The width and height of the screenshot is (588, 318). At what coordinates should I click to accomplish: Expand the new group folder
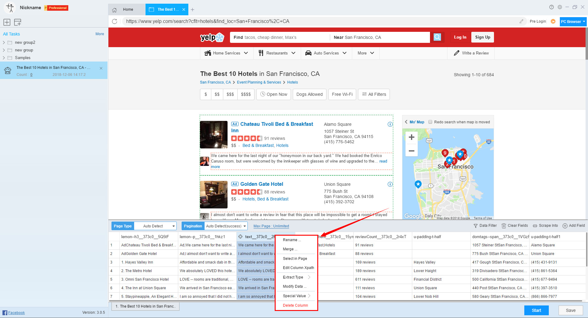coord(4,50)
